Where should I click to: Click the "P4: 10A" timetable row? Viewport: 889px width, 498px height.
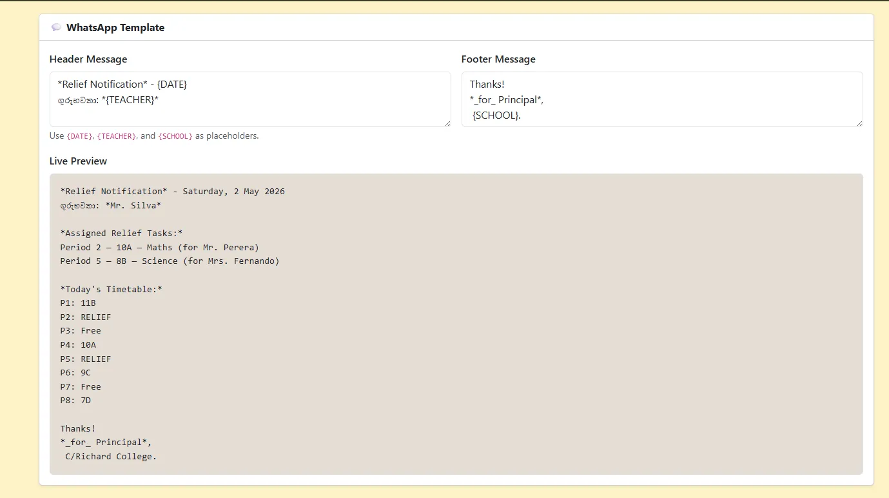pos(78,345)
